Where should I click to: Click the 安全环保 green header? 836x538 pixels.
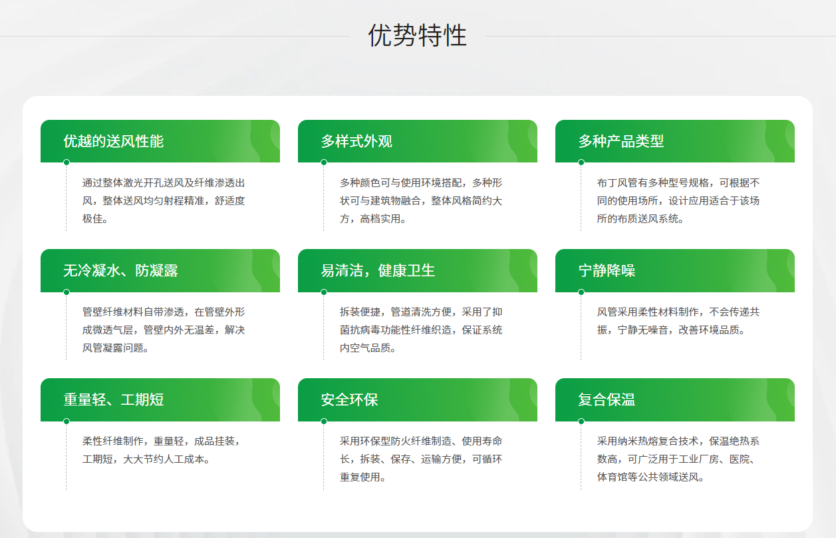[x=417, y=400]
